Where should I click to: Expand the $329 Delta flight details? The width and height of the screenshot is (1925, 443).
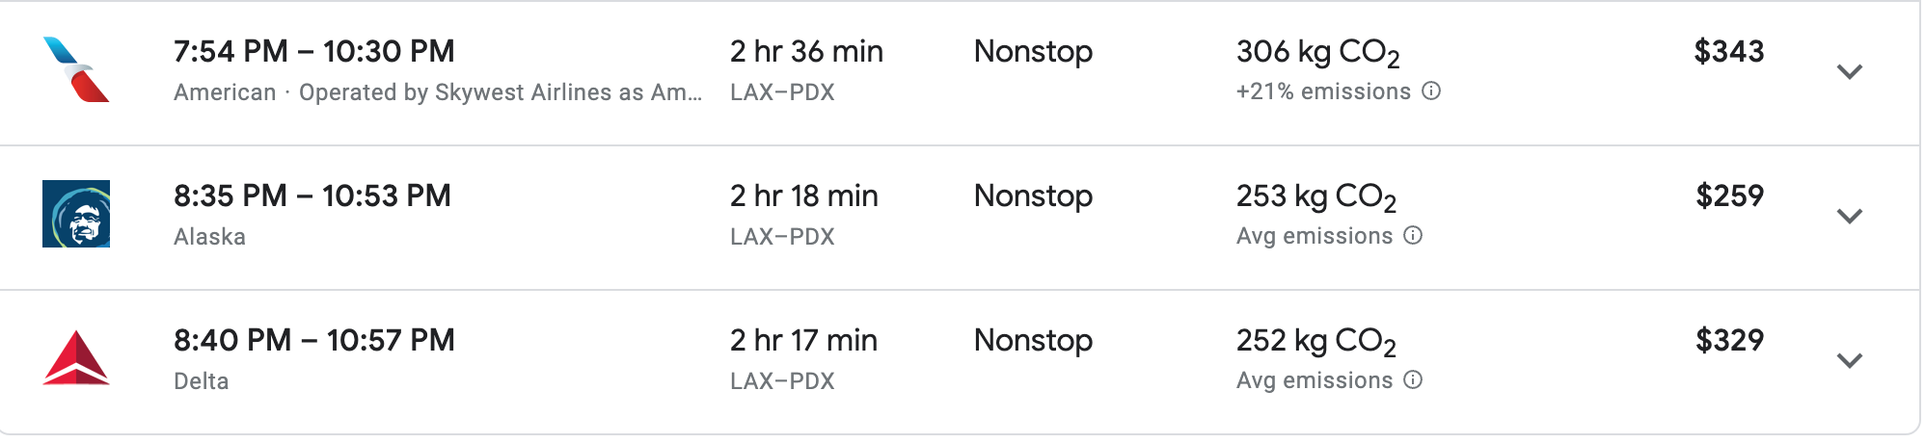point(1849,361)
